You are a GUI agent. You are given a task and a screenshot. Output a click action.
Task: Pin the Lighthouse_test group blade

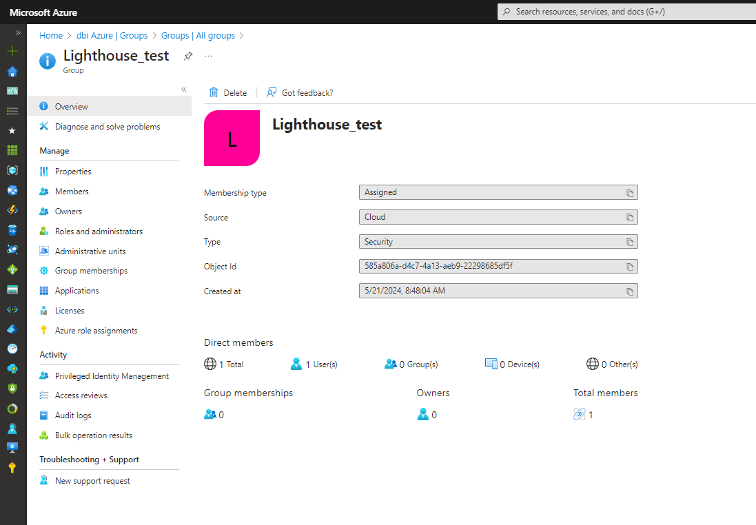[188, 56]
